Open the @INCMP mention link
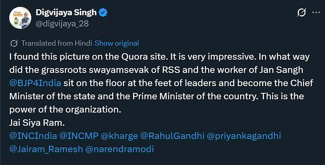The width and height of the screenshot is (325, 165). (79, 136)
